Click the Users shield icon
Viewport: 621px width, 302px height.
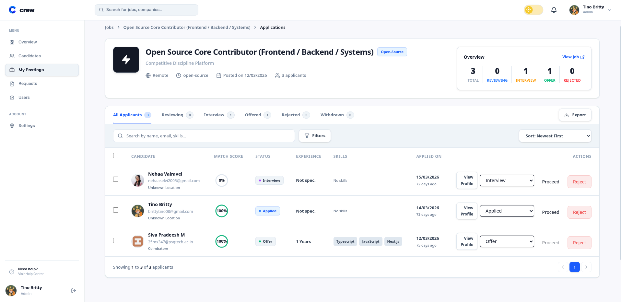12,98
